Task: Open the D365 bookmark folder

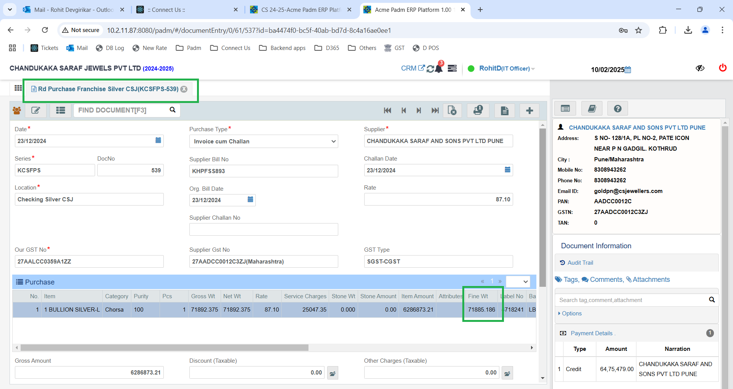Action: pyautogui.click(x=327, y=48)
